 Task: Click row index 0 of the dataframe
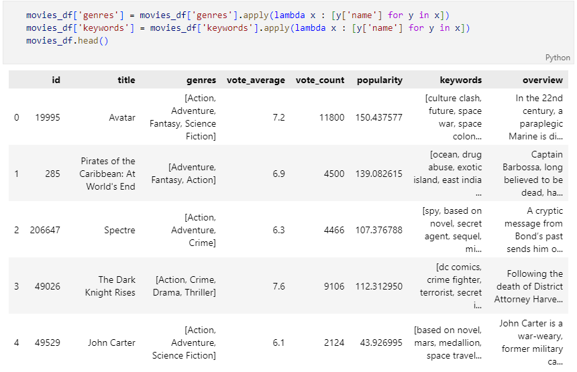coord(17,117)
